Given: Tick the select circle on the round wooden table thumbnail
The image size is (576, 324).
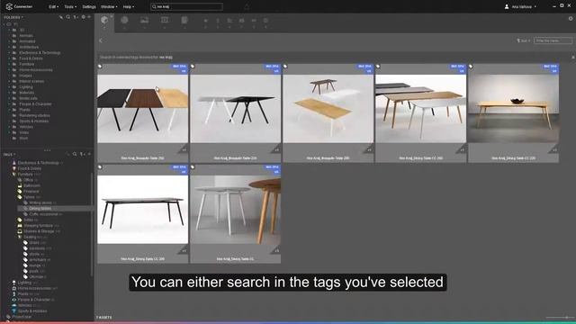Looking at the screenshot, I should pos(193,167).
